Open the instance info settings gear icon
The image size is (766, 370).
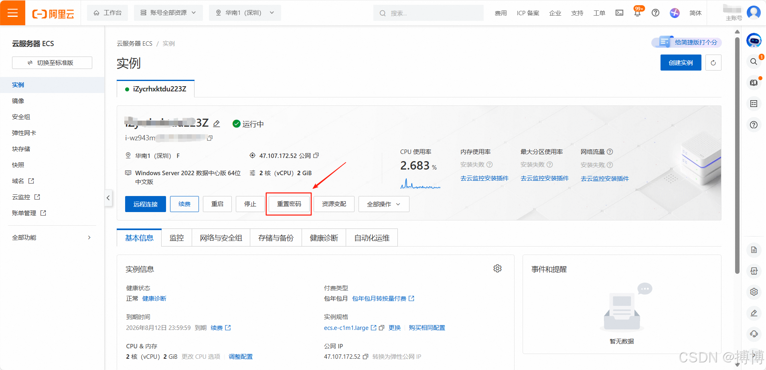coord(497,268)
